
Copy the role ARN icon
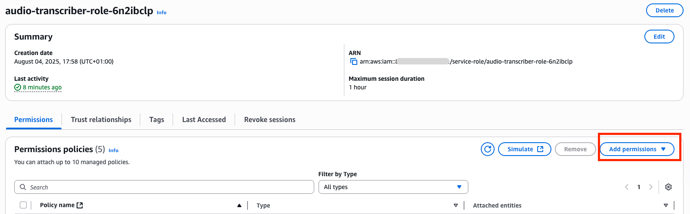(x=354, y=62)
